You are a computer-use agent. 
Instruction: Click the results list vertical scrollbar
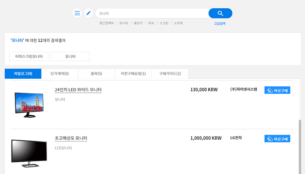300,147
